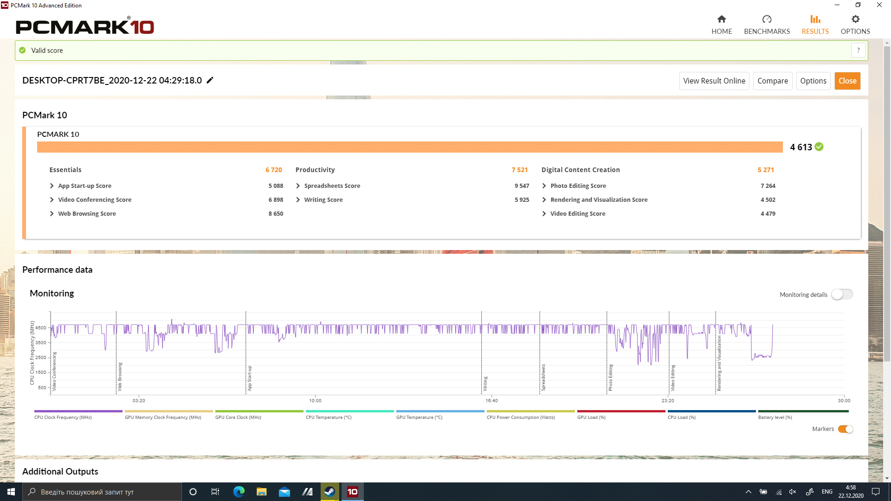The image size is (891, 501).
Task: Click the muted volume tray icon
Action: (x=793, y=492)
